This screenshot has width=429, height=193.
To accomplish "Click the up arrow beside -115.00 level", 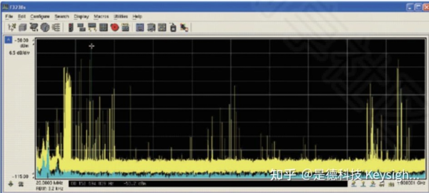I will (33, 173).
